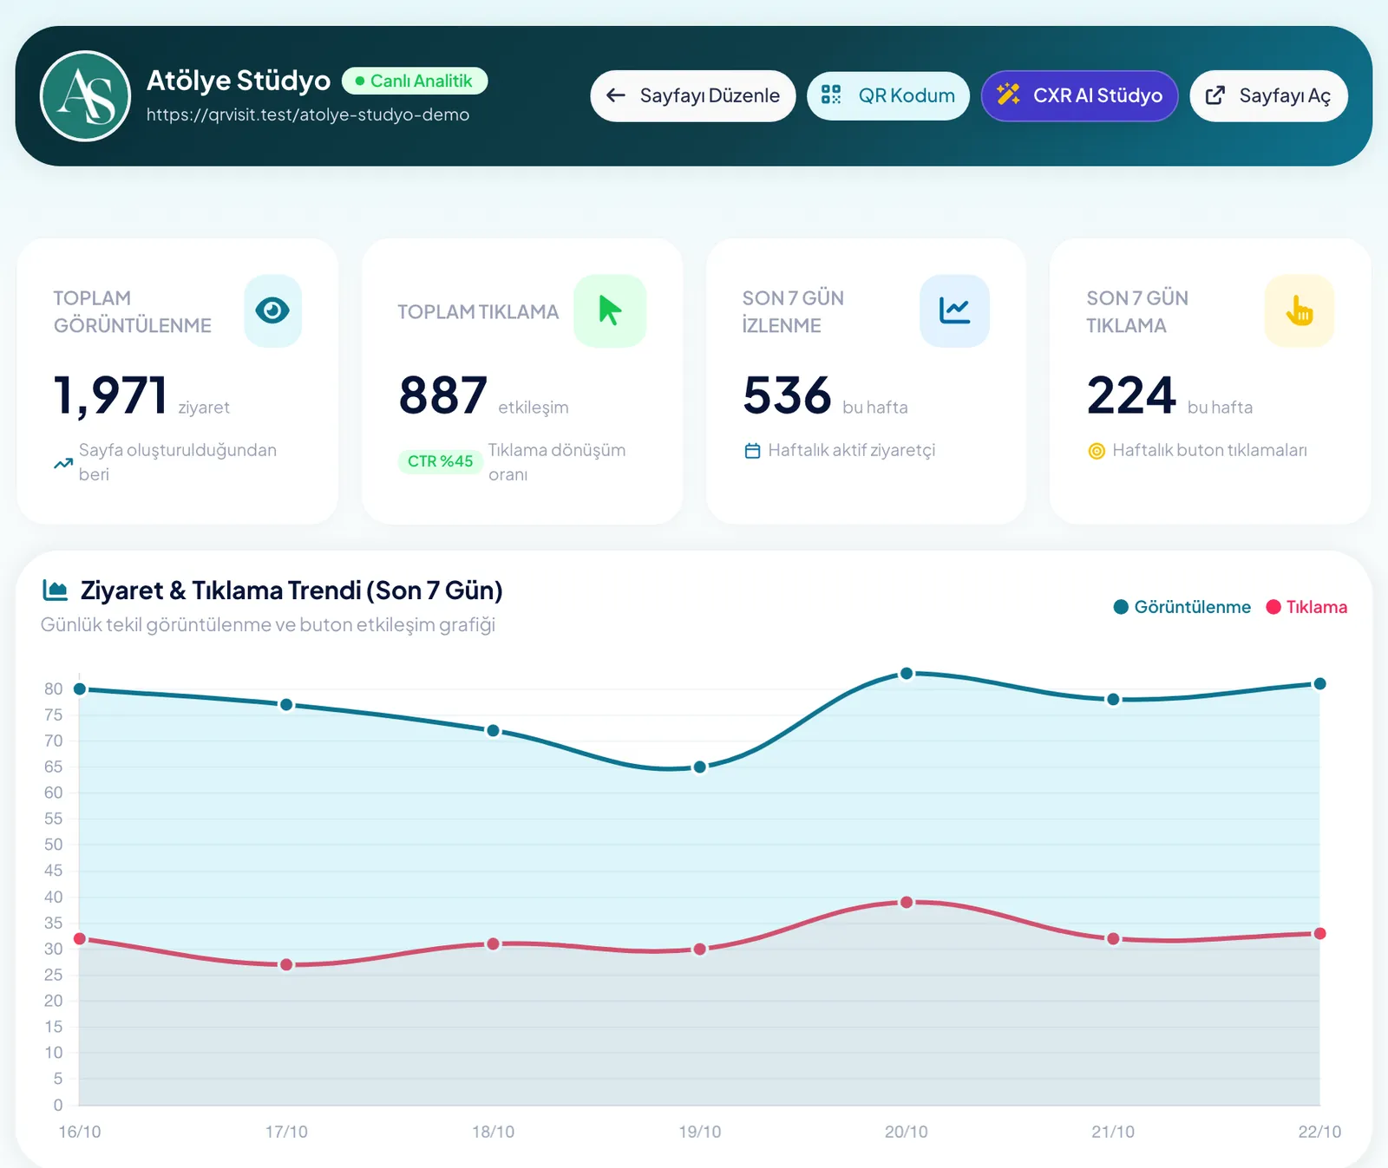The width and height of the screenshot is (1388, 1168).
Task: Click the yellow pointing hand icon on Son 7 Gün Tıklama
Action: pyautogui.click(x=1299, y=310)
